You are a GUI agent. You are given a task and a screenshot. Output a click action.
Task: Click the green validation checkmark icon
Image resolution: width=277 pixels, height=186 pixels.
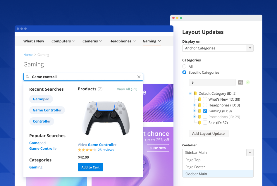pyautogui.click(x=247, y=82)
